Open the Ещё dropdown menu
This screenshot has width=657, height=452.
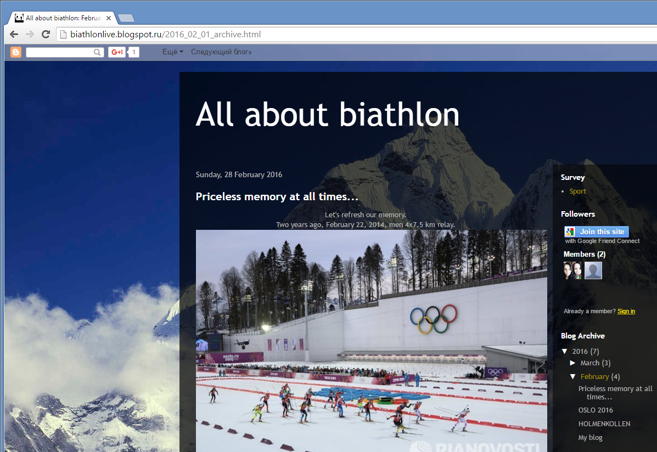pos(173,52)
